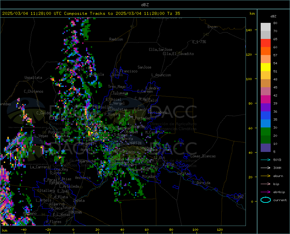Click the 'SanJose' place label
Viewport: 290px width, 234px height.
tap(144, 67)
